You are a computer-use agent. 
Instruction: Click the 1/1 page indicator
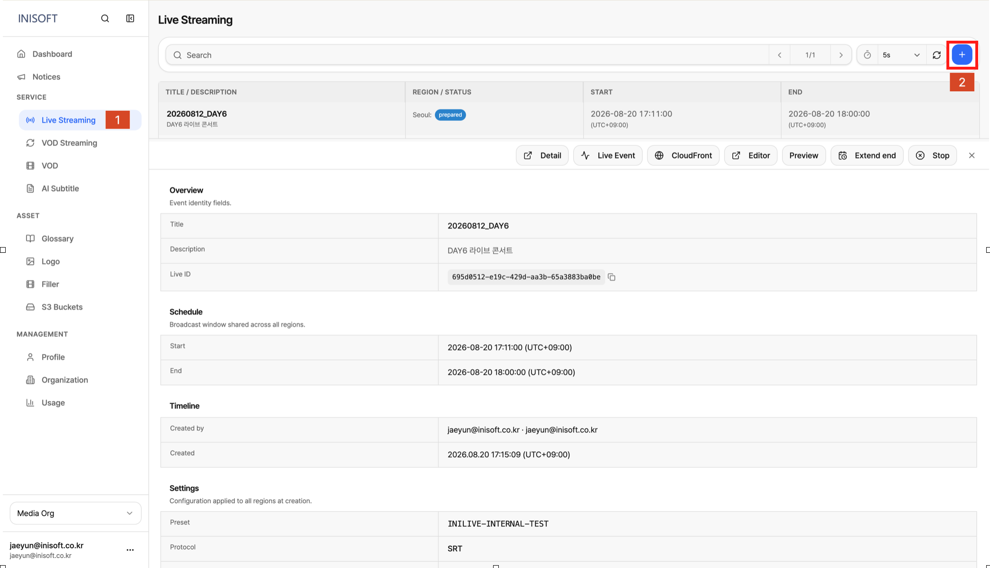coord(810,55)
